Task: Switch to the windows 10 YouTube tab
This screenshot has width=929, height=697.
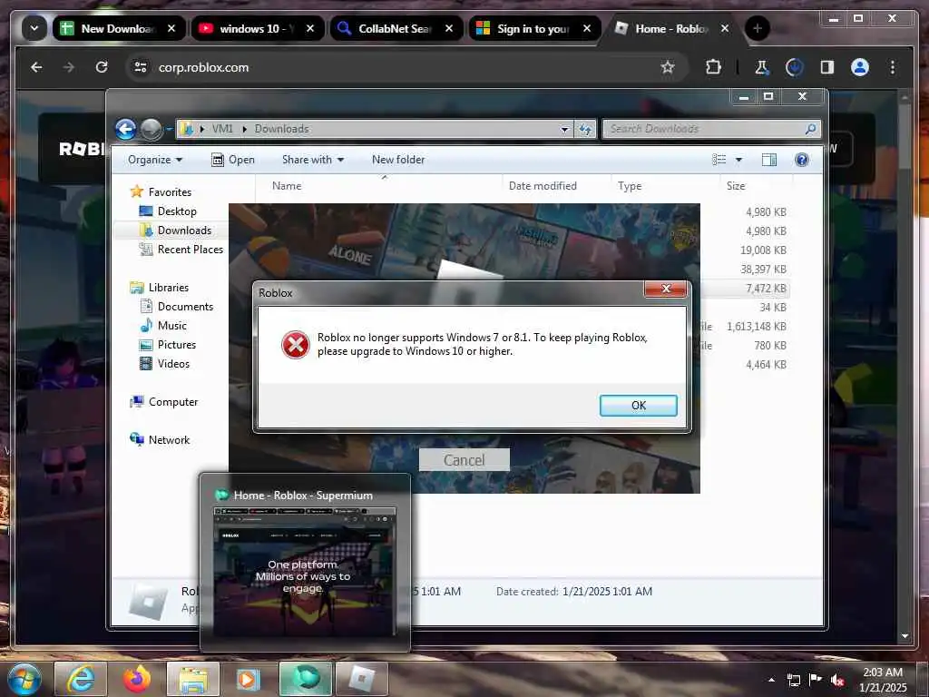Action: 257,28
